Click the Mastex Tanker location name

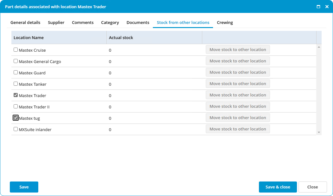[33, 84]
